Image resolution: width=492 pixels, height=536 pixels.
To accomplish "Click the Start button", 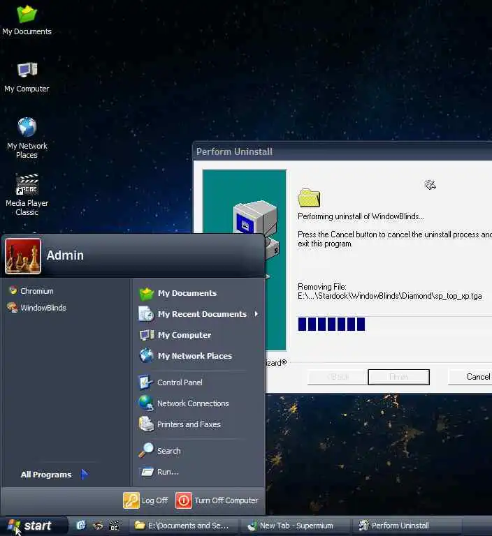I will pyautogui.click(x=33, y=526).
